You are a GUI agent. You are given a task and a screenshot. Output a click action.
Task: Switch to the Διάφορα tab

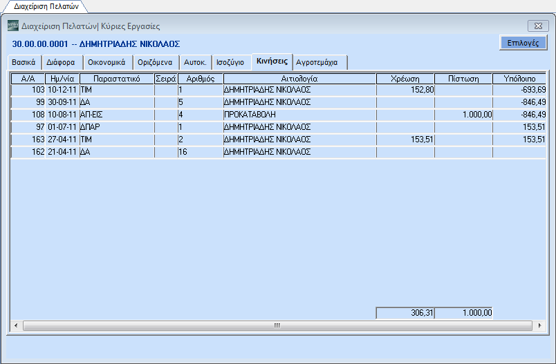click(61, 62)
